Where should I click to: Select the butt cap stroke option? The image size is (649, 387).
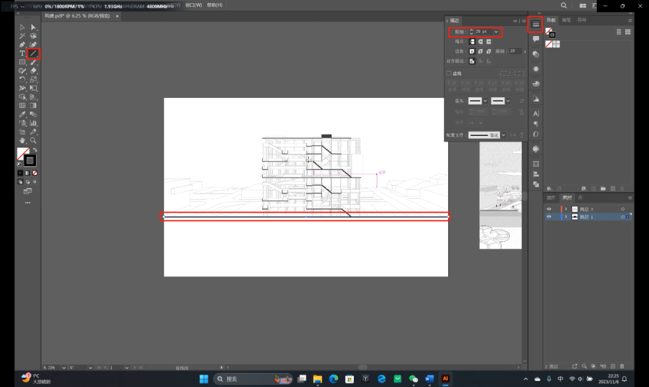(x=472, y=41)
